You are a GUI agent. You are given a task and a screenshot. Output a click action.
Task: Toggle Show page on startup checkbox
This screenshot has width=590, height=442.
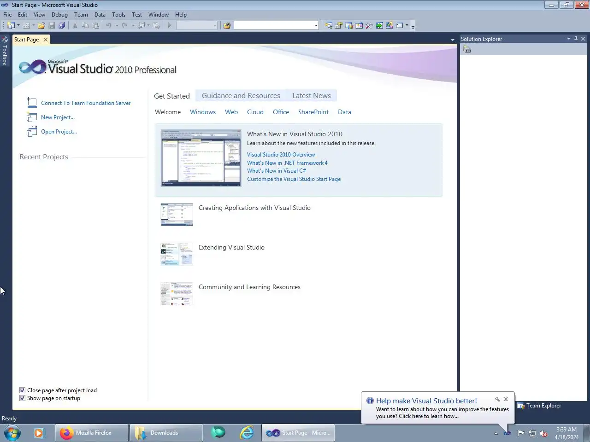click(x=22, y=398)
